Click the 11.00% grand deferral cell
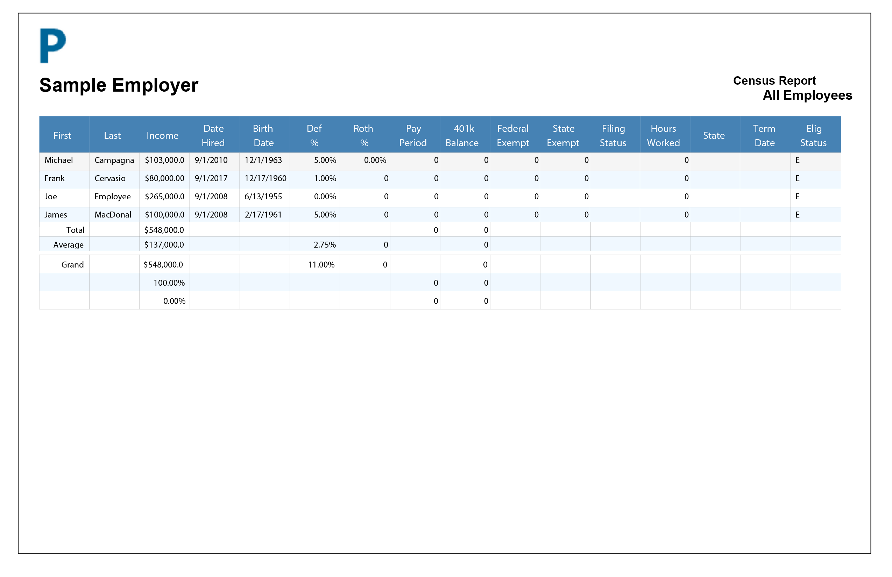 point(321,264)
